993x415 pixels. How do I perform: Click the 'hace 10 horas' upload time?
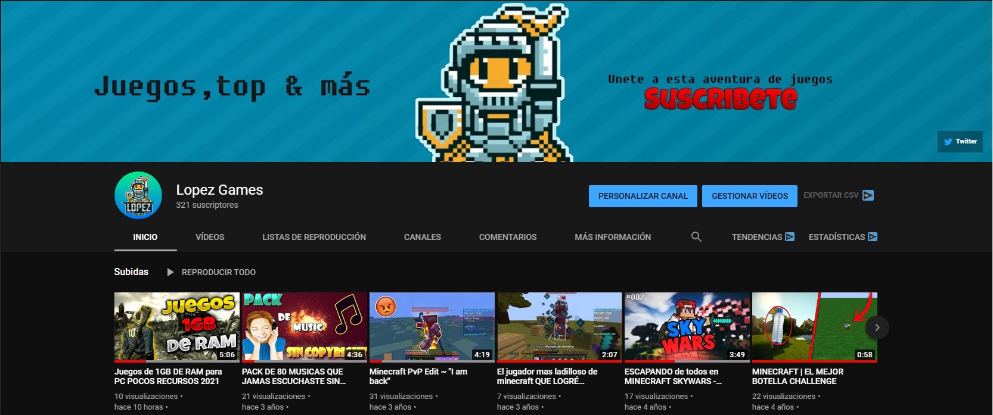pyautogui.click(x=139, y=407)
